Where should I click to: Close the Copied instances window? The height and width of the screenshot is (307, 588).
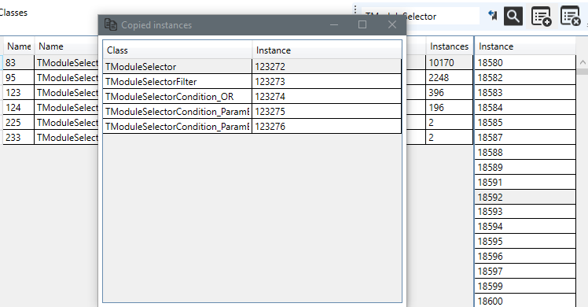point(392,24)
